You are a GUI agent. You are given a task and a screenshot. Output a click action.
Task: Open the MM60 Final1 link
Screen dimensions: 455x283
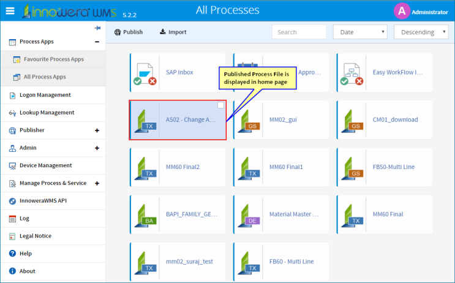tap(286, 167)
